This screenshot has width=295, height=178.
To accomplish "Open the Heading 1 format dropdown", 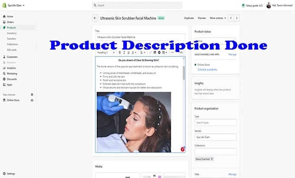I will coord(106,52).
